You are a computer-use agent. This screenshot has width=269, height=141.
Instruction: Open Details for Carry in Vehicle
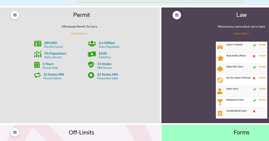tap(262, 45)
